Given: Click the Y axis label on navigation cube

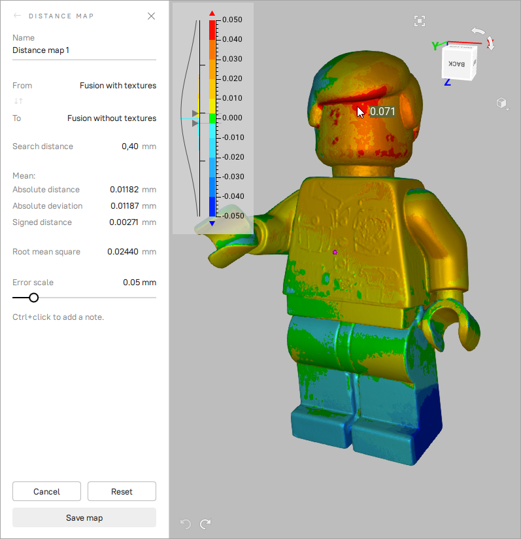Looking at the screenshot, I should 435,46.
